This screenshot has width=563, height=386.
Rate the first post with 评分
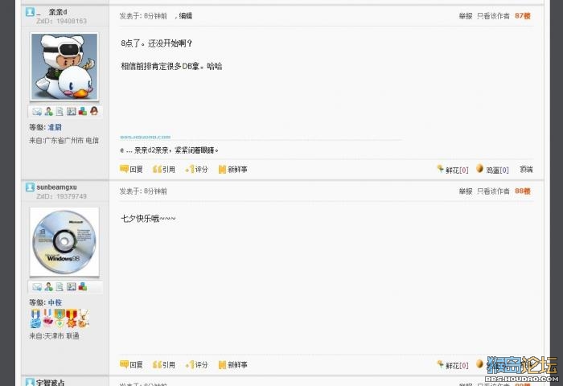[197, 169]
